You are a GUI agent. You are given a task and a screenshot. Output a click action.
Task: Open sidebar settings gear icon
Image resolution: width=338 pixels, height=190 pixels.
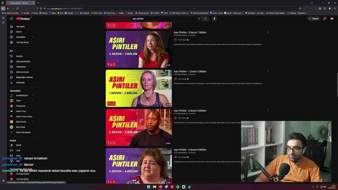pyautogui.click(x=3, y=181)
